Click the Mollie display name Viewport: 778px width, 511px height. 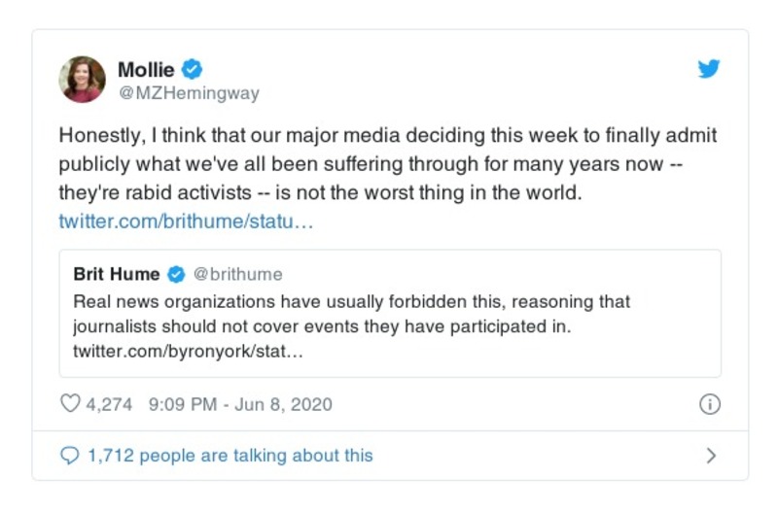[x=146, y=69]
